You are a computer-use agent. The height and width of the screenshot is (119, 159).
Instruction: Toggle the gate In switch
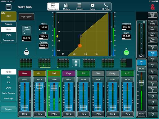tap(126, 53)
